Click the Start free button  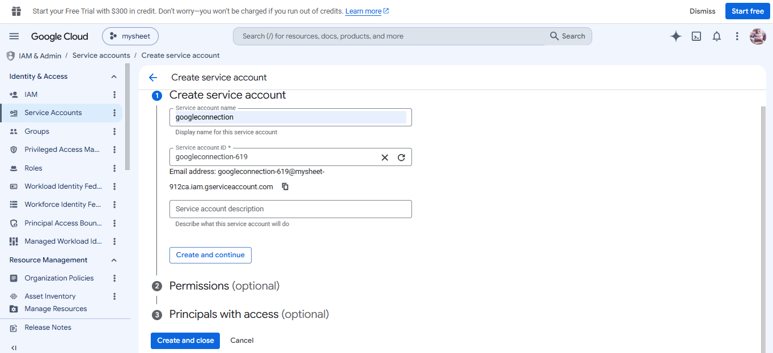pos(747,11)
